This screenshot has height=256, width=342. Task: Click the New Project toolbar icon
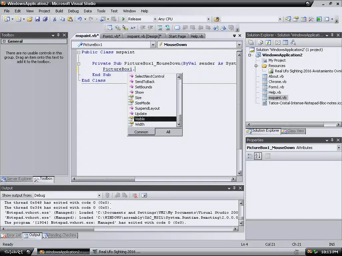tap(7, 19)
